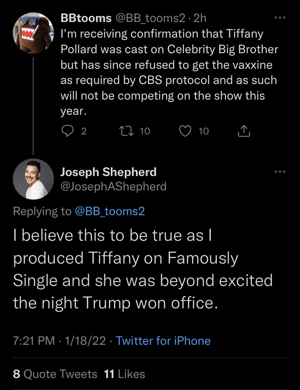Image resolution: width=300 pixels, height=390 pixels.
Task: Open the @JosephAShepherd handle
Action: (x=114, y=186)
